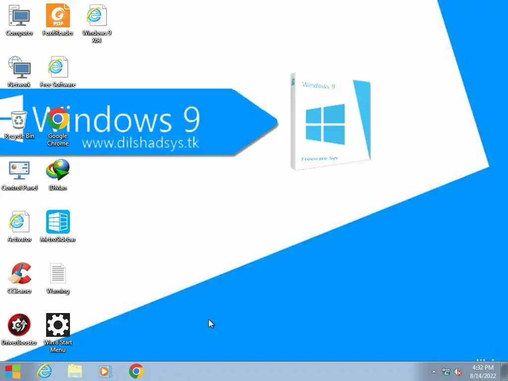Screen dimensions: 508x381
Task: Open the Recycle Bin
Action: (19, 125)
